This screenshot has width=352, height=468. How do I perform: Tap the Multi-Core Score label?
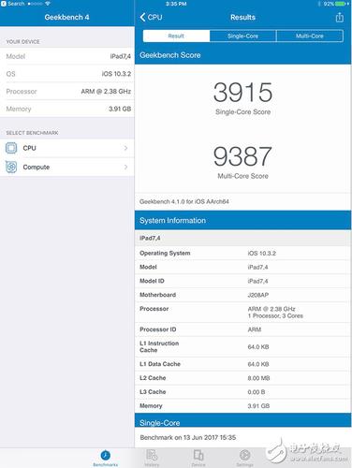pos(242,176)
